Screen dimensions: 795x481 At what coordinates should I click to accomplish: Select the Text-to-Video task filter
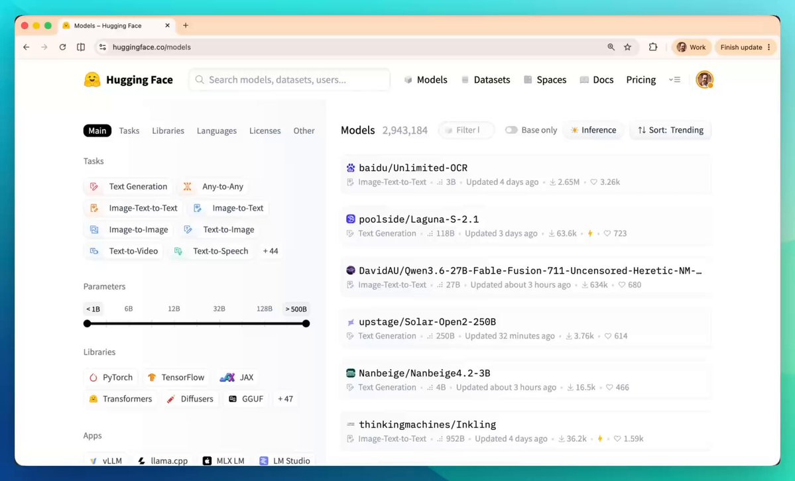point(124,251)
